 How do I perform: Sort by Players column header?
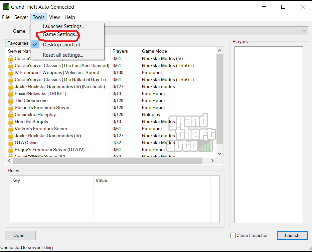[x=125, y=51]
